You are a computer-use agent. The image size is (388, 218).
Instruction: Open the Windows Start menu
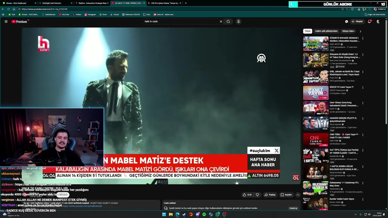(x=164, y=214)
